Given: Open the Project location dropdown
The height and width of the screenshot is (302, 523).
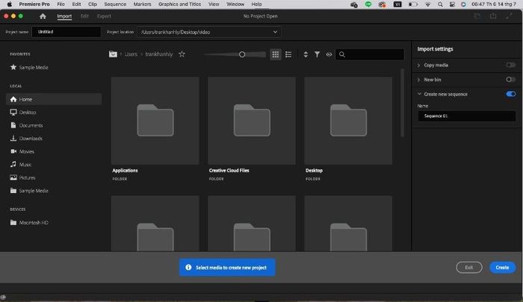Looking at the screenshot, I should (275, 32).
